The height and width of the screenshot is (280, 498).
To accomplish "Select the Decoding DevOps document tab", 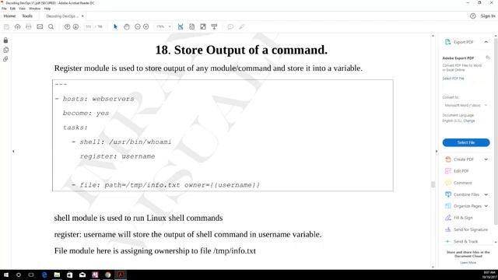I will coord(62,16).
